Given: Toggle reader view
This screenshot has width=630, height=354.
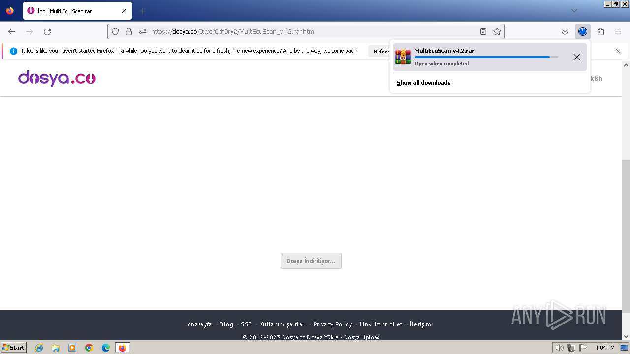Looking at the screenshot, I should [483, 31].
